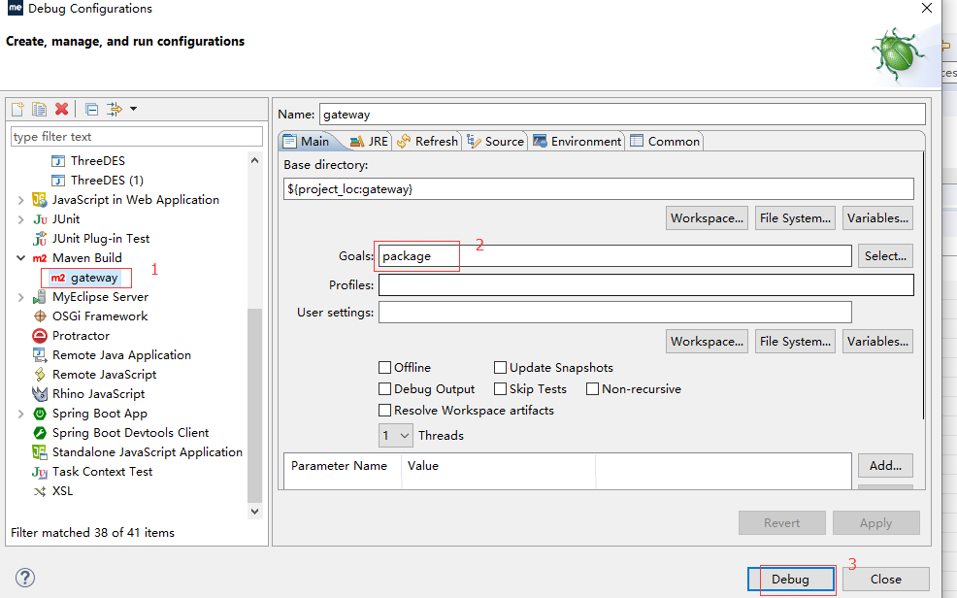Expand the Spring Boot App node
Image resolution: width=957 pixels, height=598 pixels.
coord(20,414)
